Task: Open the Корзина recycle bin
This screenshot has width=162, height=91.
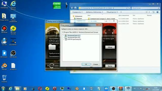Action: coord(4,79)
